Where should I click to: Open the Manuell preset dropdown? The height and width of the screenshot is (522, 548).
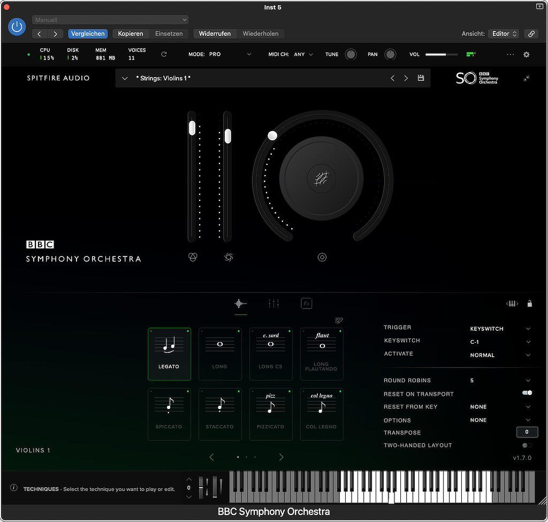pyautogui.click(x=110, y=20)
